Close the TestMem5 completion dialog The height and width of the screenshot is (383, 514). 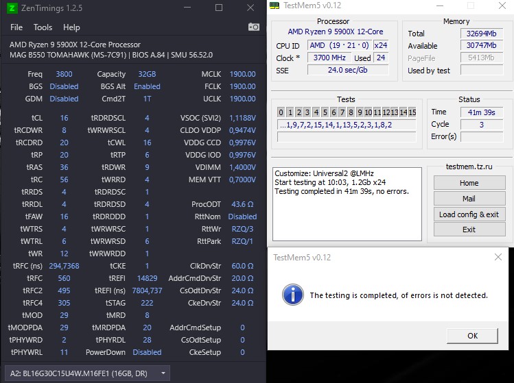tap(498, 258)
